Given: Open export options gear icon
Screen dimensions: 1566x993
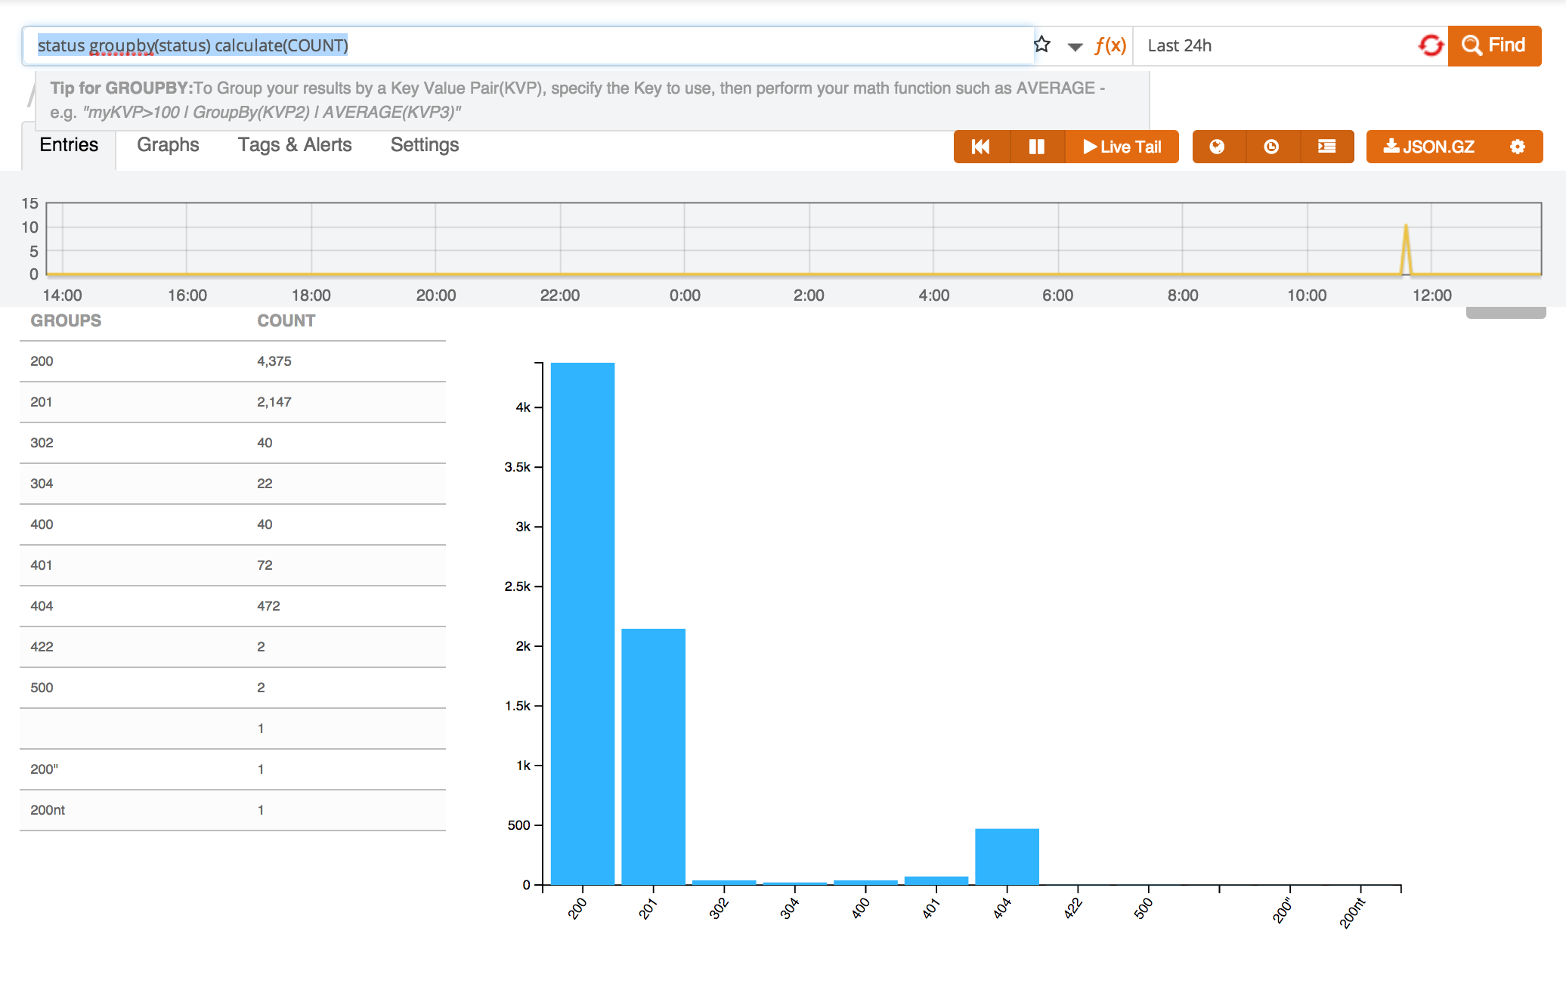Looking at the screenshot, I should click(x=1517, y=147).
